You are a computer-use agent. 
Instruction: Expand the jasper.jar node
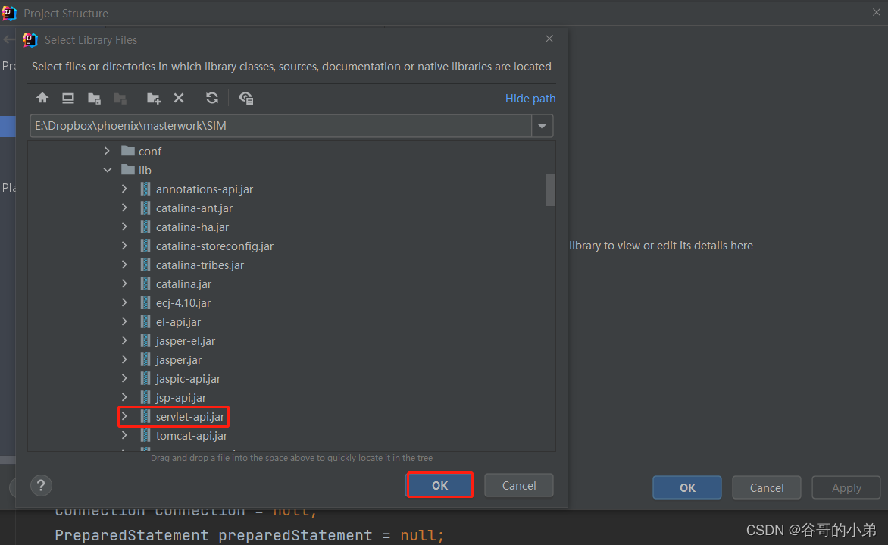tap(124, 360)
